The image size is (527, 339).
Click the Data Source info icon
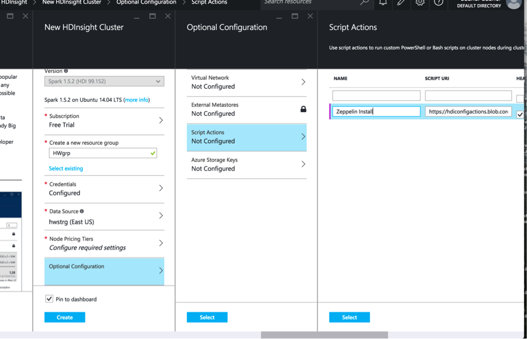click(x=82, y=212)
